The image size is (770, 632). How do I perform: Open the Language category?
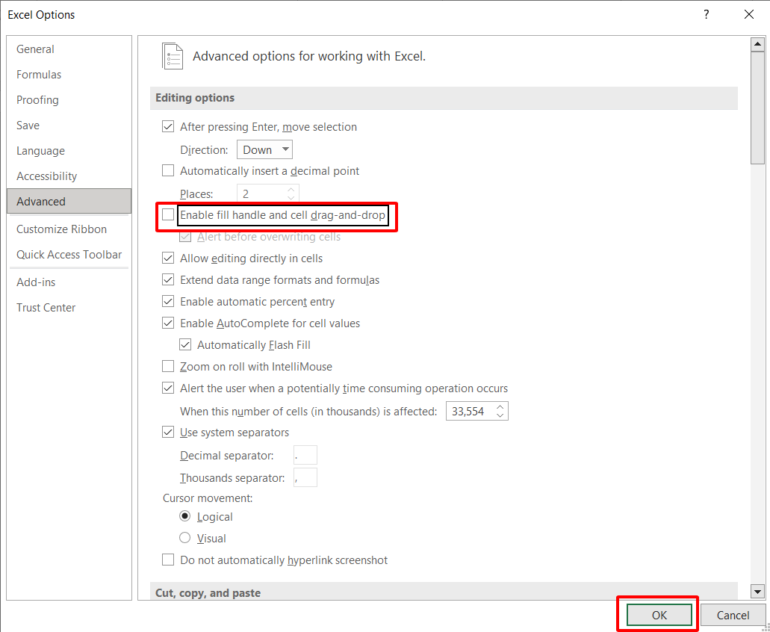[69, 151]
